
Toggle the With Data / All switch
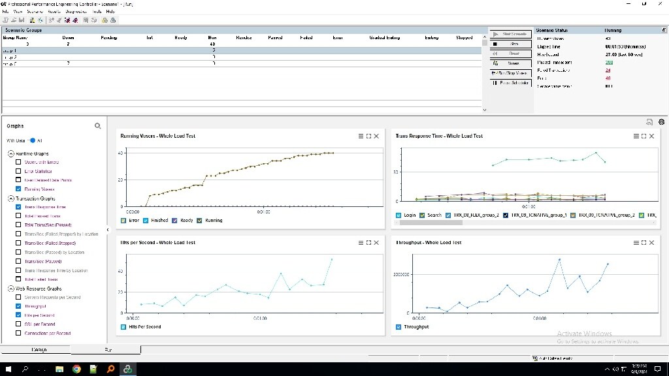(x=31, y=140)
